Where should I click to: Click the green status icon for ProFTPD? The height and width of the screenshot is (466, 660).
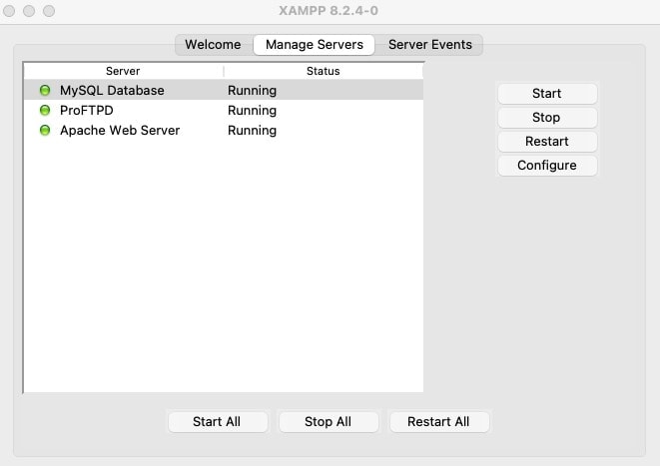(45, 110)
